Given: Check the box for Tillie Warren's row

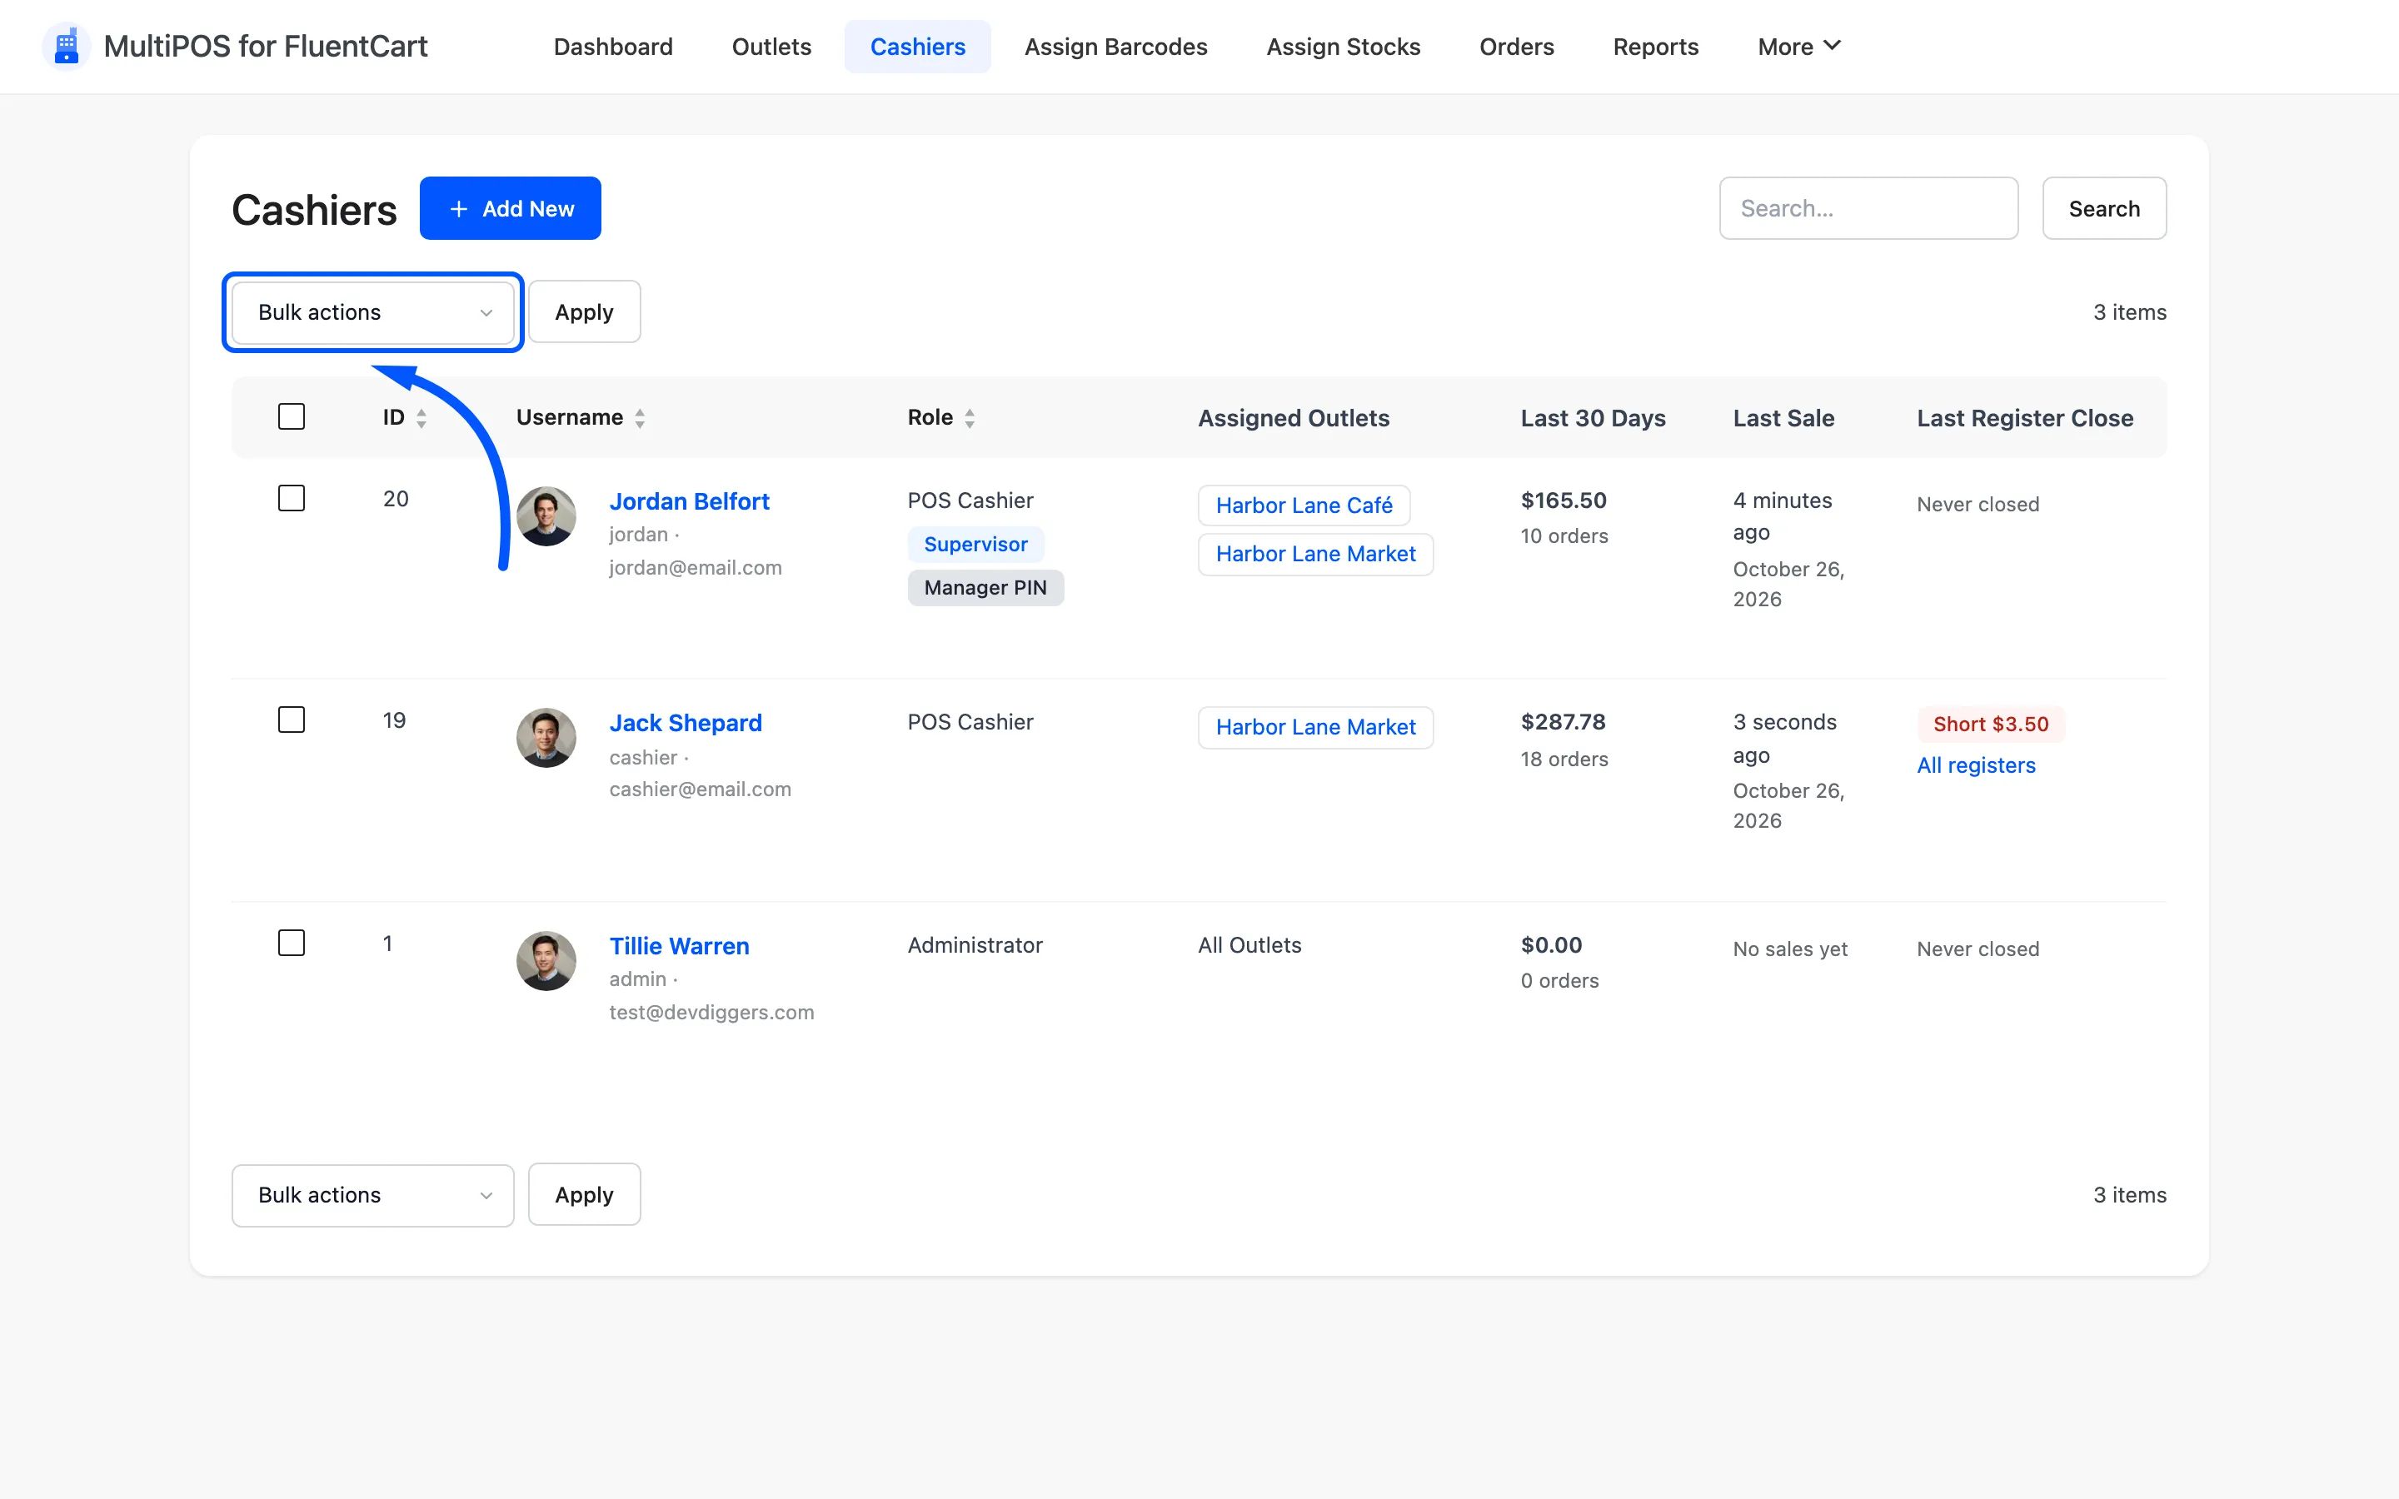Looking at the screenshot, I should tap(292, 943).
